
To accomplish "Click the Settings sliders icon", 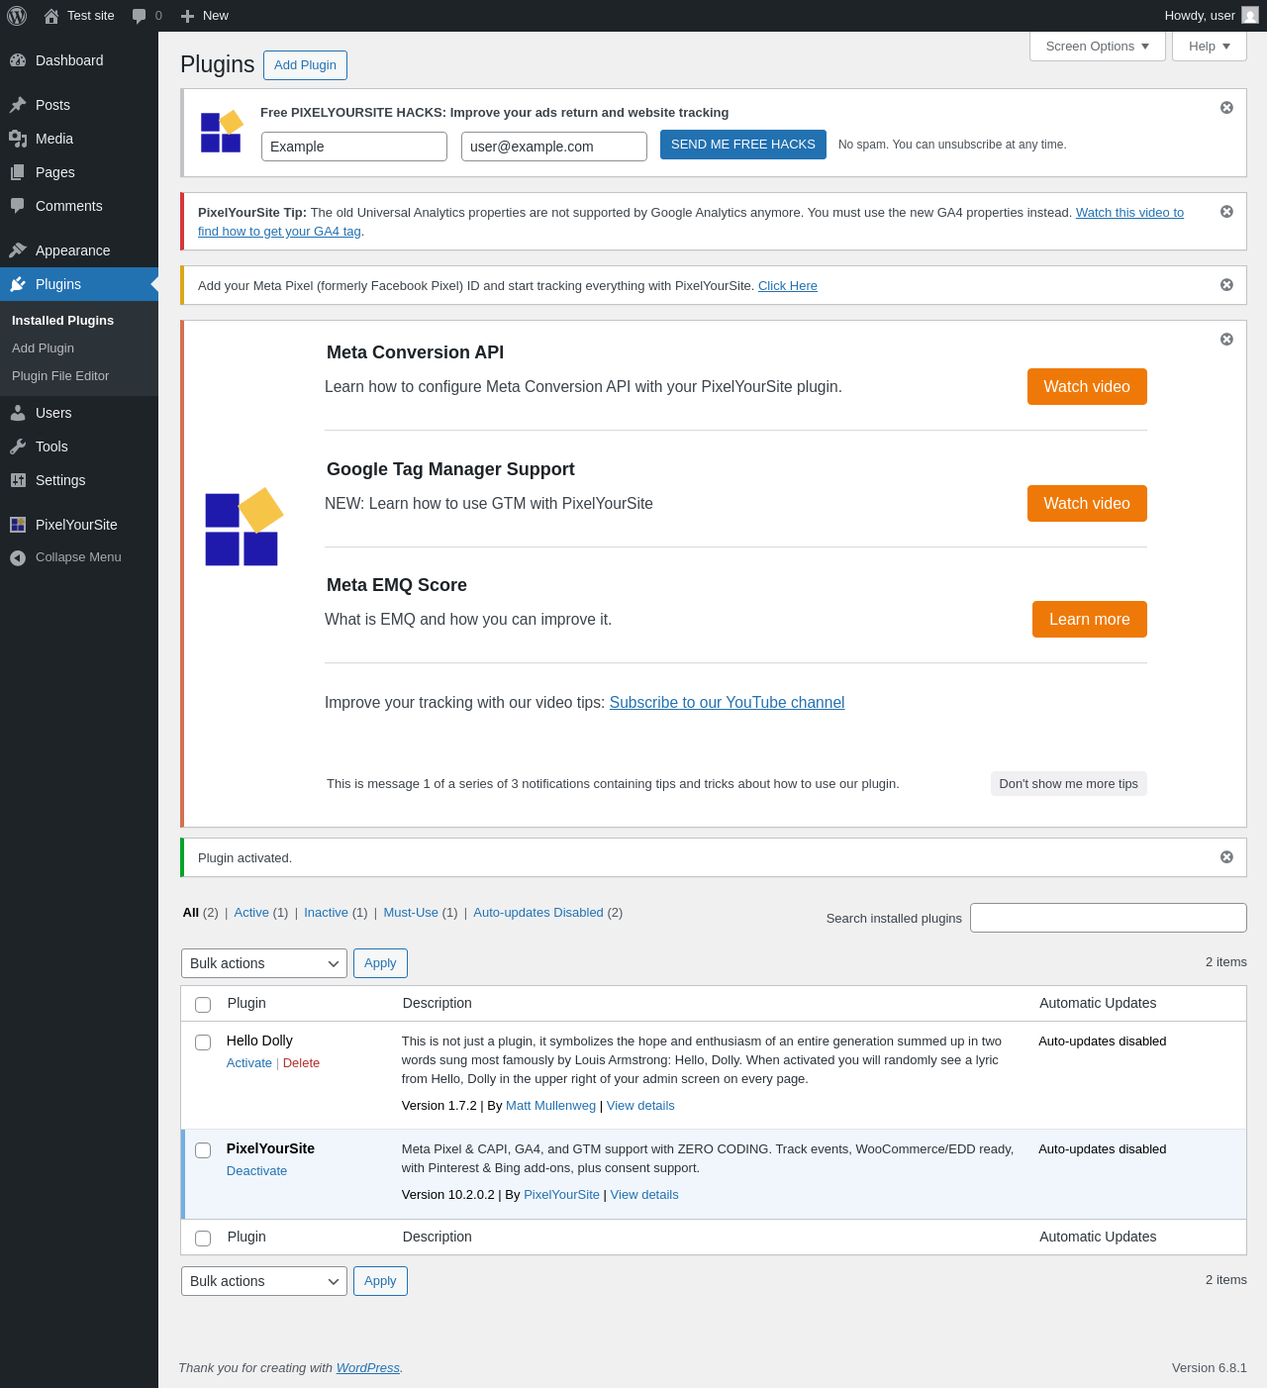I will point(18,480).
